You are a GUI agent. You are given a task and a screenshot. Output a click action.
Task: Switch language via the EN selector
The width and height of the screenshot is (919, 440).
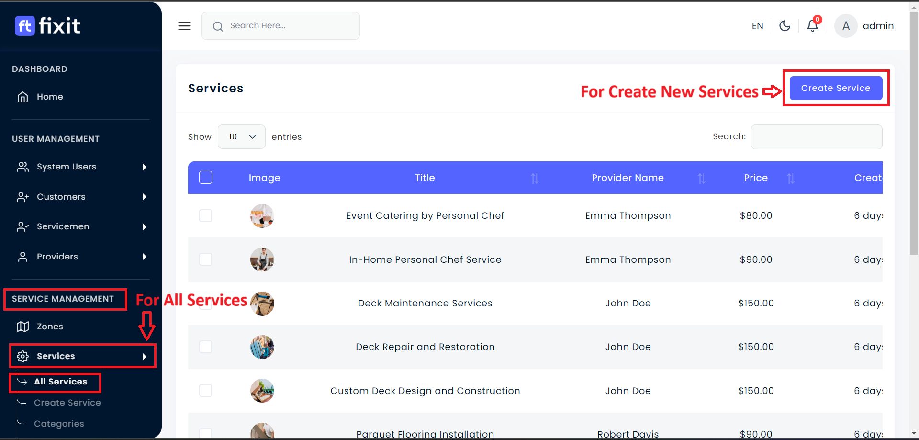757,26
